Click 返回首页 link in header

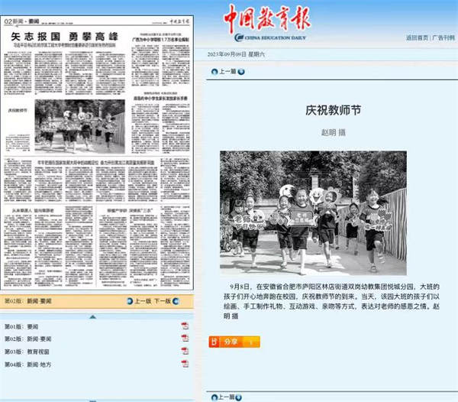coord(417,37)
